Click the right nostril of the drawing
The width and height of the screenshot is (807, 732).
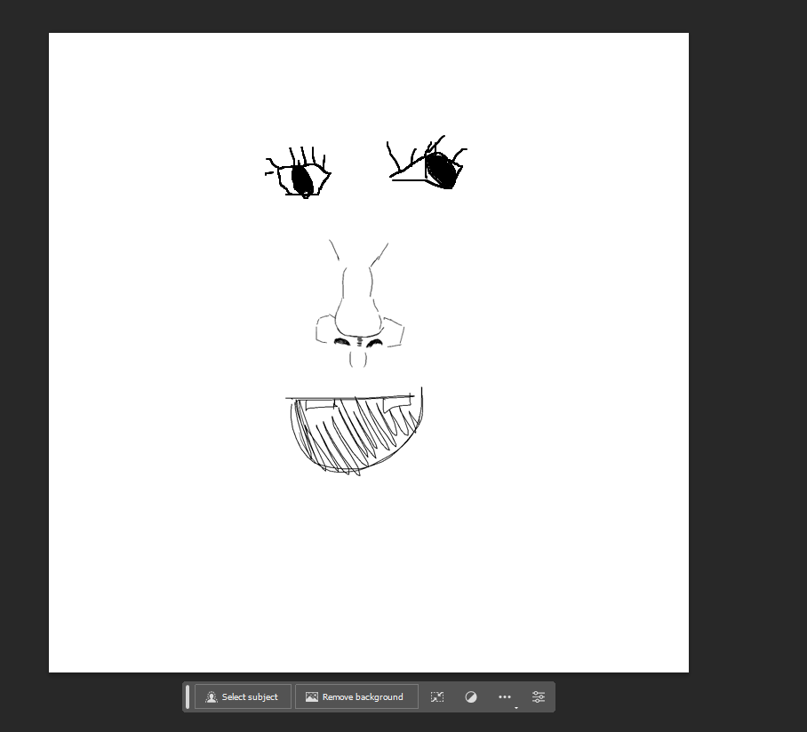tap(374, 342)
